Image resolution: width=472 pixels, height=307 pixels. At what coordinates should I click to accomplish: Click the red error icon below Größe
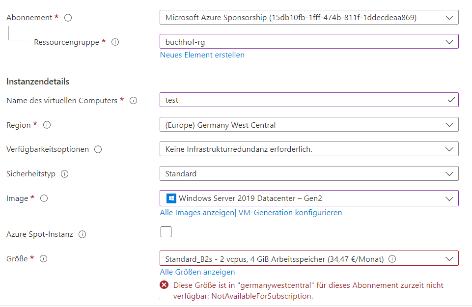pos(164,285)
